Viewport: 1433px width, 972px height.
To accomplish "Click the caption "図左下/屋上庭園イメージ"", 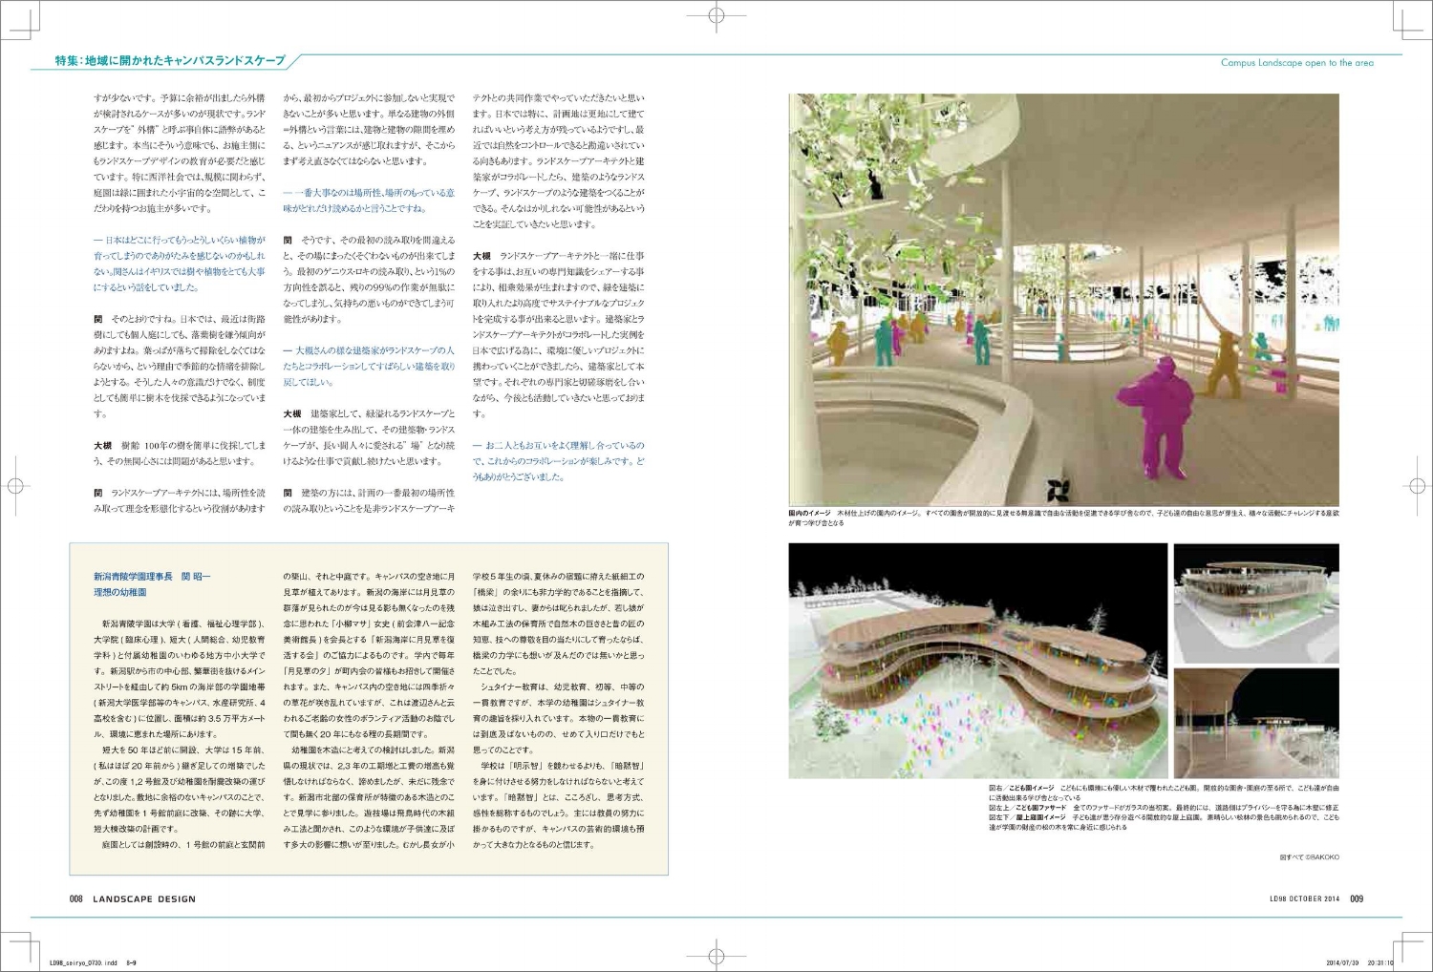I will [1164, 822].
